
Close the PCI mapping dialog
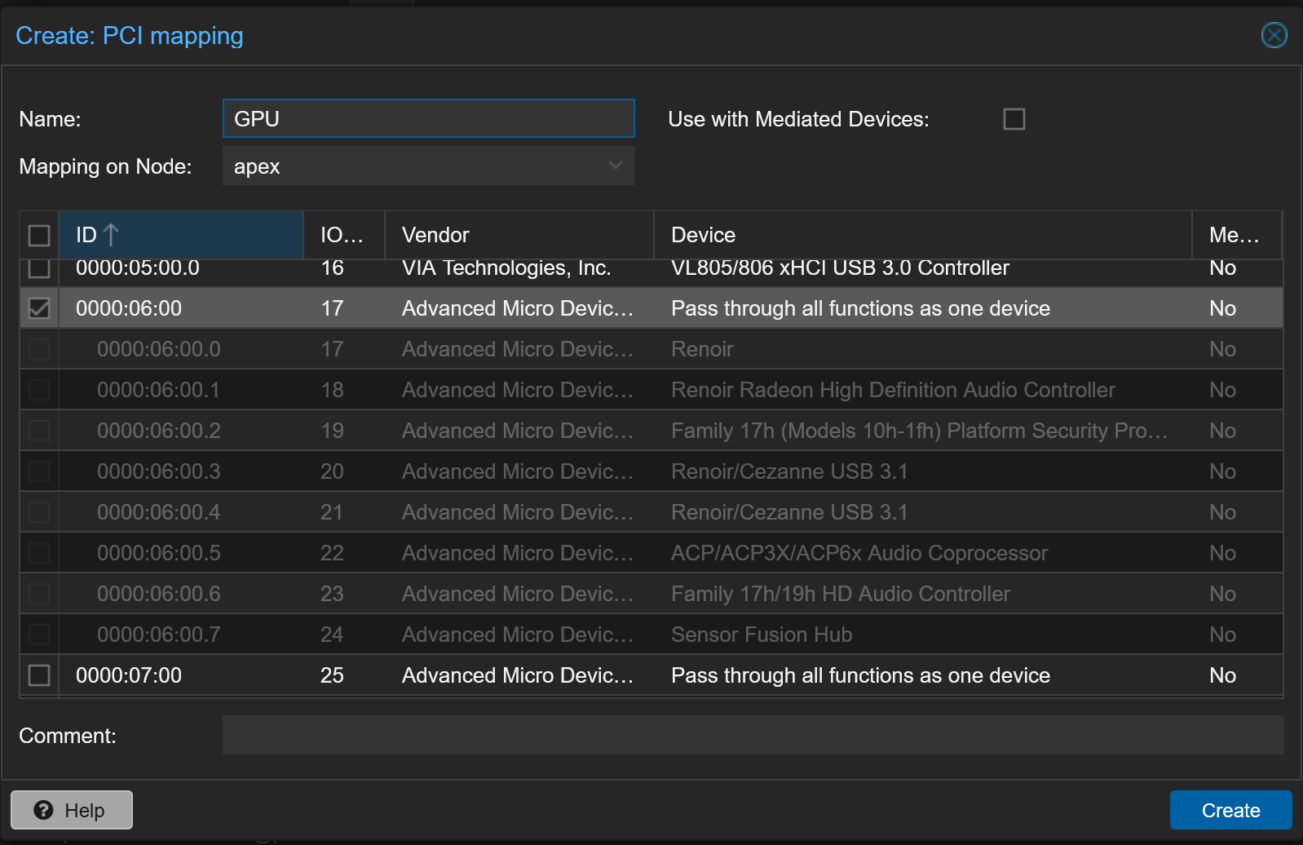[1274, 35]
